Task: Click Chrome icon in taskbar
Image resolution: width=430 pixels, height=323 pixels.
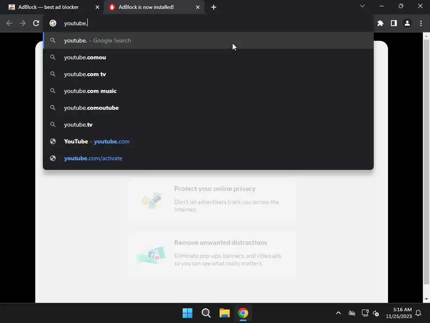Action: click(243, 313)
